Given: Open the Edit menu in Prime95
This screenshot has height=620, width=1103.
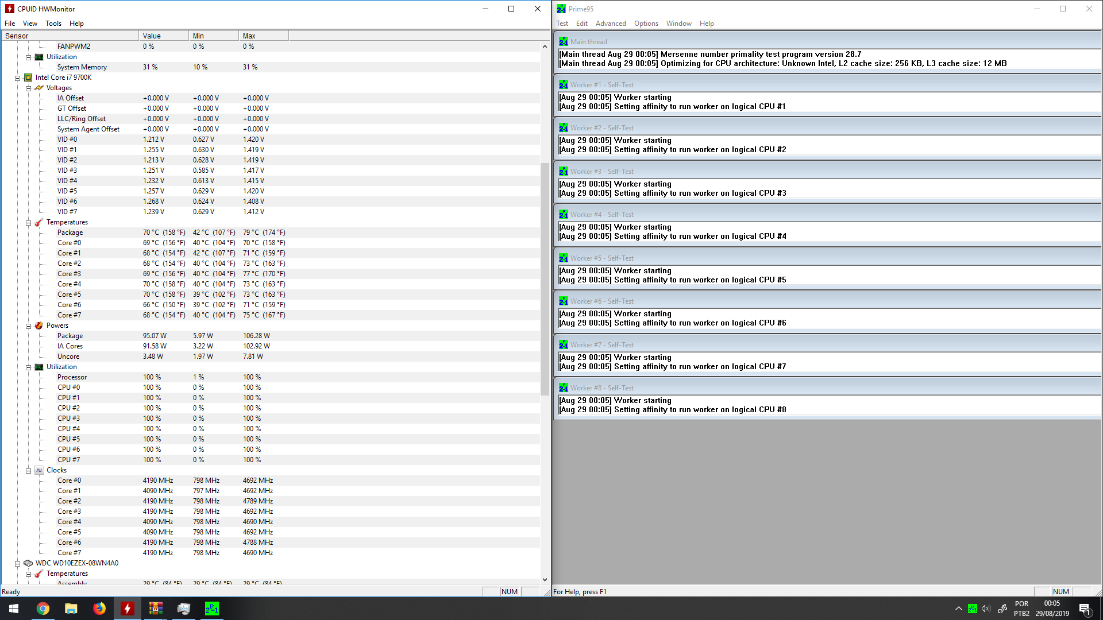Looking at the screenshot, I should click(x=582, y=24).
